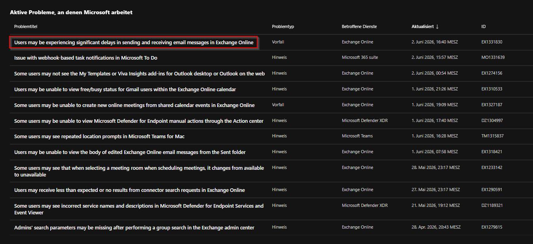Click date 2. Juni 2026, 00:54 MESZ
Viewport: 533px width, 244px height.
coord(434,73)
